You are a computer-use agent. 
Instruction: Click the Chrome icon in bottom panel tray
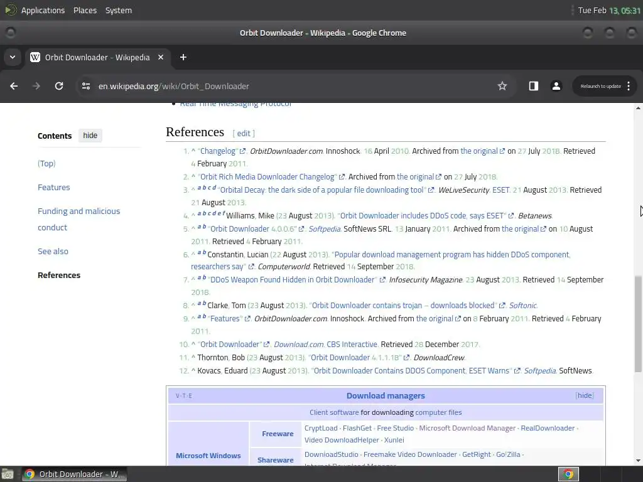568,474
